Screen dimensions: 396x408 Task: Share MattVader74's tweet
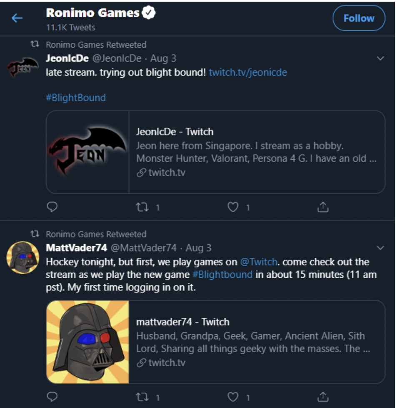[x=323, y=397]
